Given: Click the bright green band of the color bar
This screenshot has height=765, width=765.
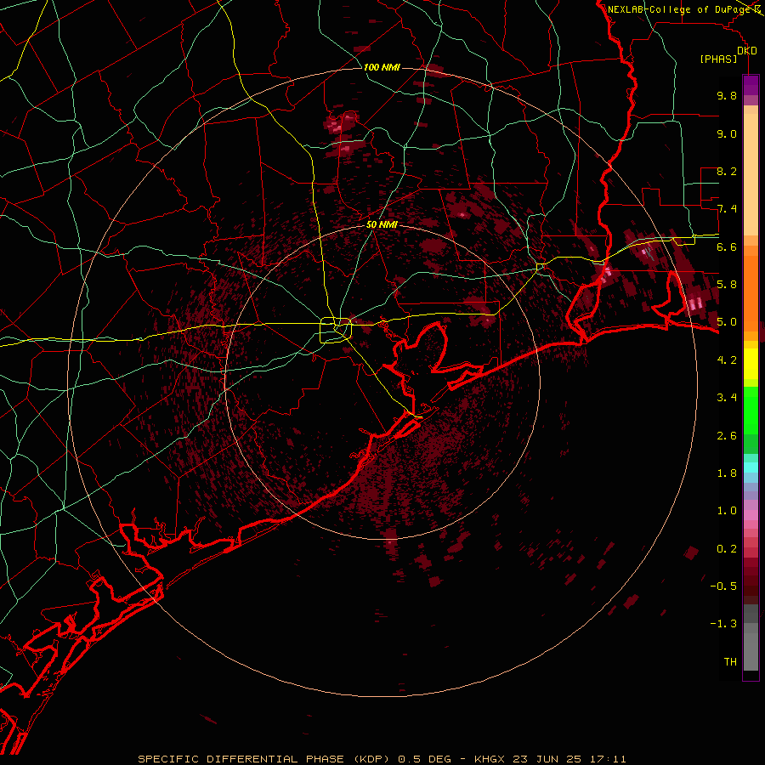Looking at the screenshot, I should (x=751, y=410).
